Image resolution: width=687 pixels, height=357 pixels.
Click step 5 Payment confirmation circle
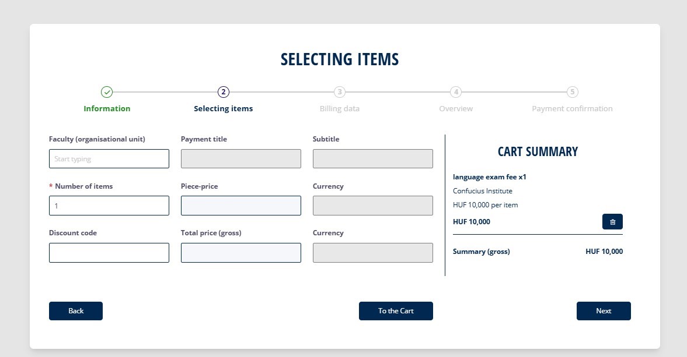(573, 92)
